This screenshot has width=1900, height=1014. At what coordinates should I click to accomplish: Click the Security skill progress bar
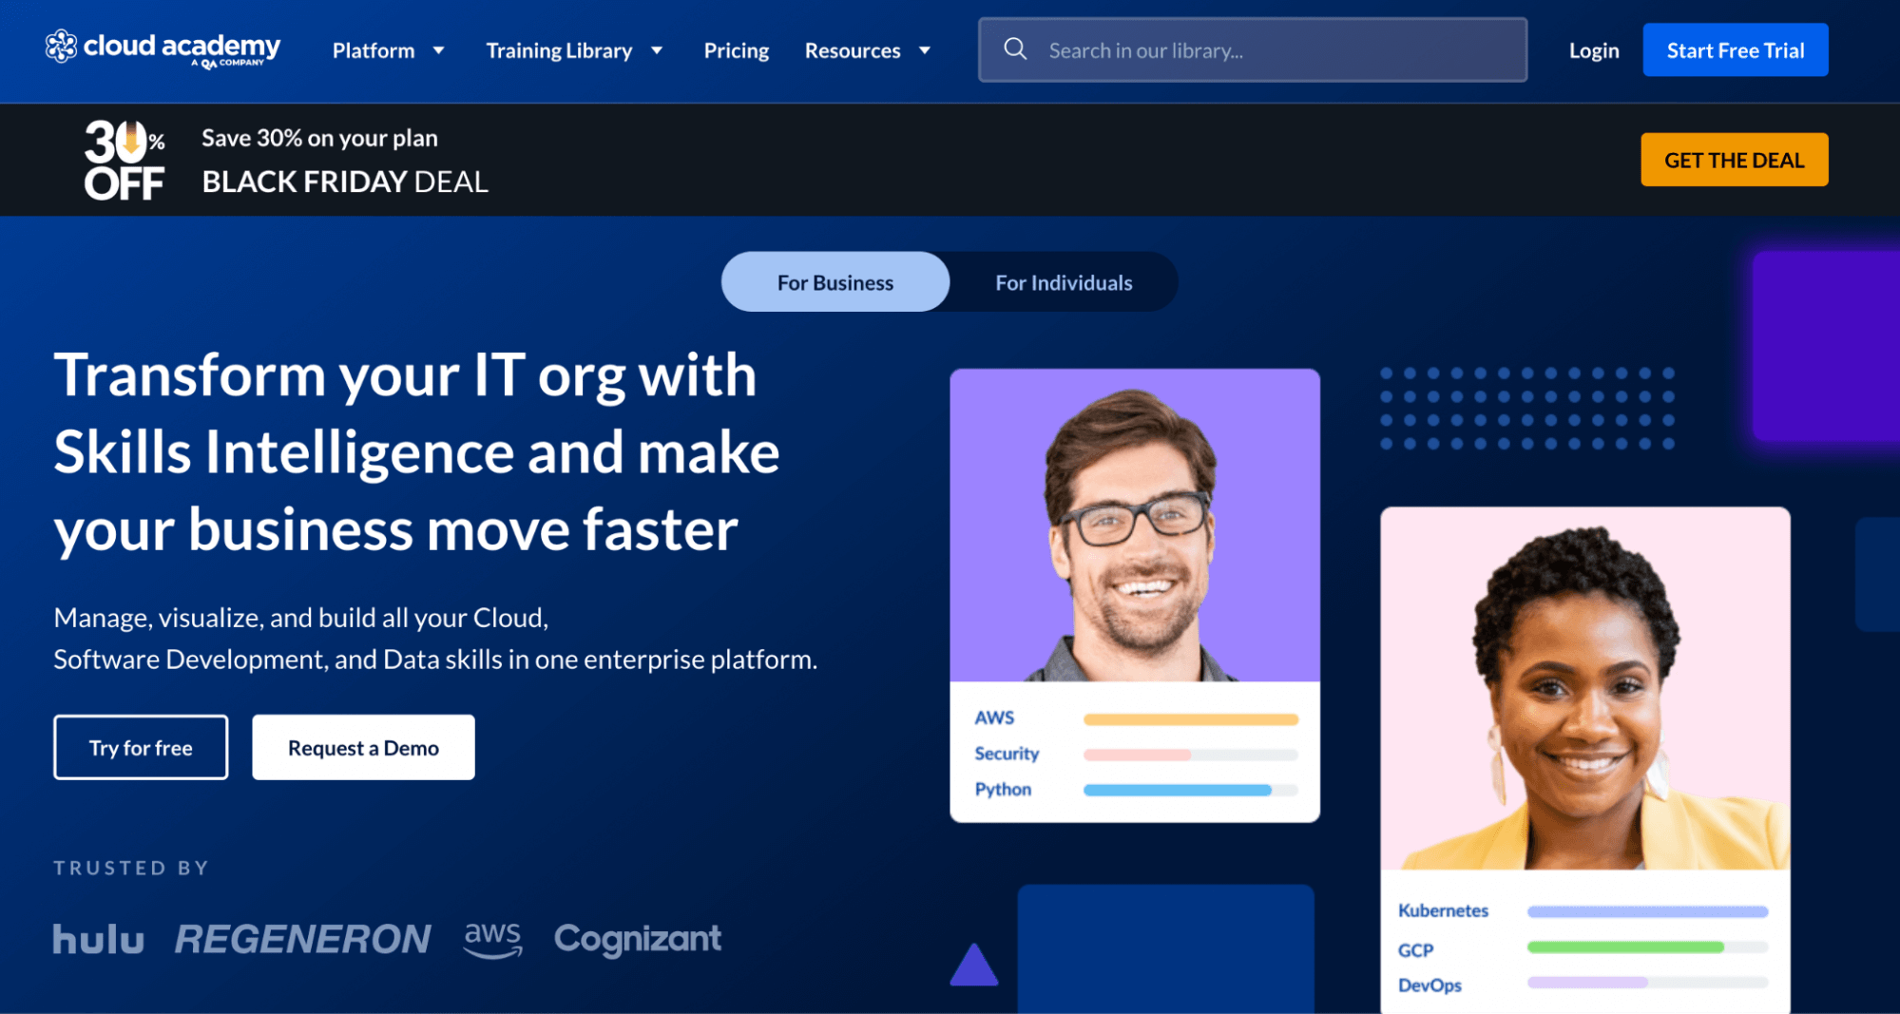[1191, 755]
